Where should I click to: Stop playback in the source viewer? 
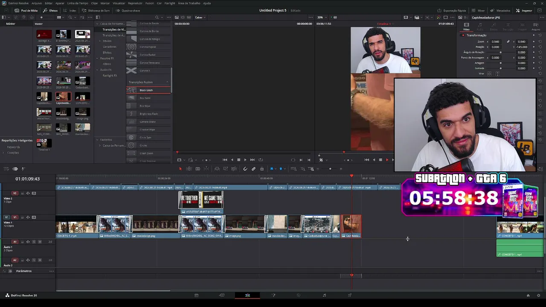238,160
